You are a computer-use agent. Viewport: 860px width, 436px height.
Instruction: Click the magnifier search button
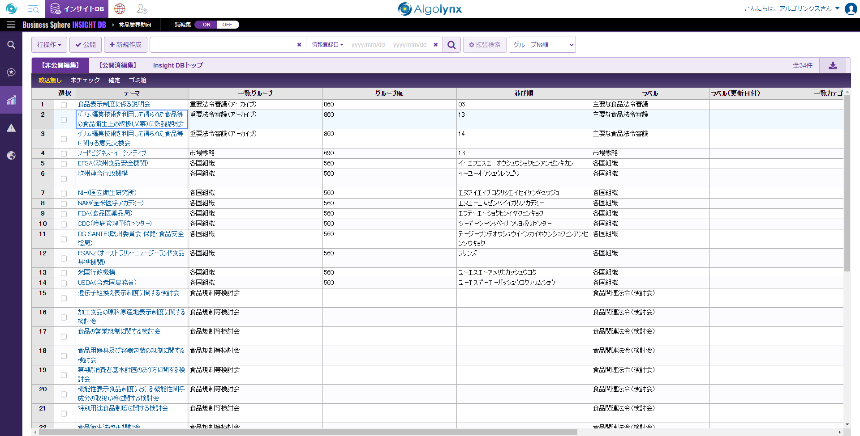[451, 45]
